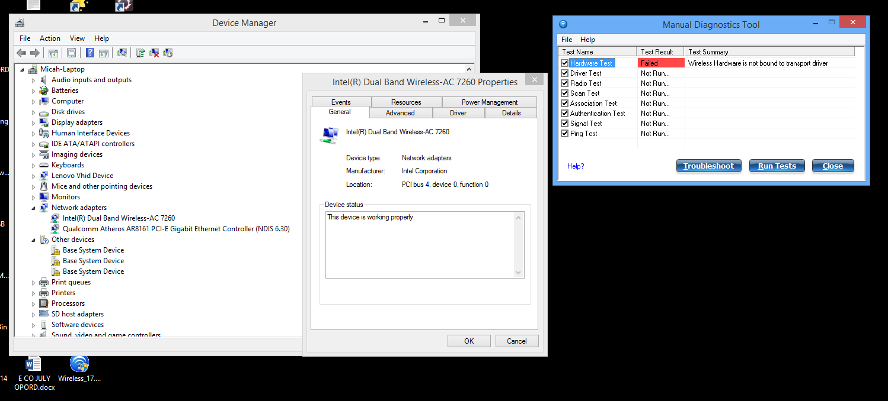
Task: Open the Wireless_17 desktop shortcut icon
Action: (79, 363)
